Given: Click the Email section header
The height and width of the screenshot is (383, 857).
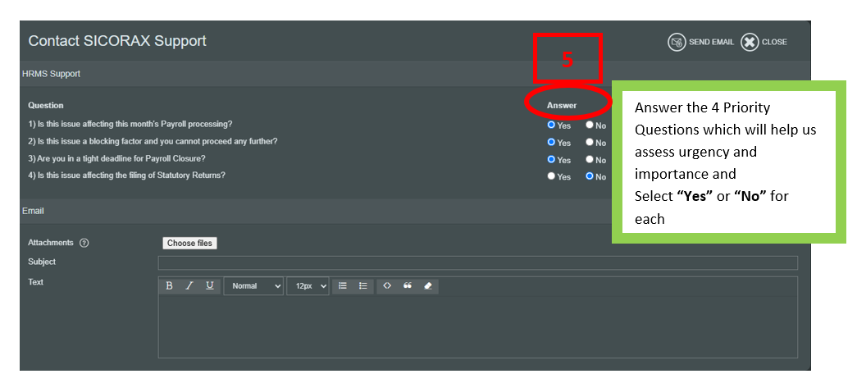Looking at the screenshot, I should [33, 211].
